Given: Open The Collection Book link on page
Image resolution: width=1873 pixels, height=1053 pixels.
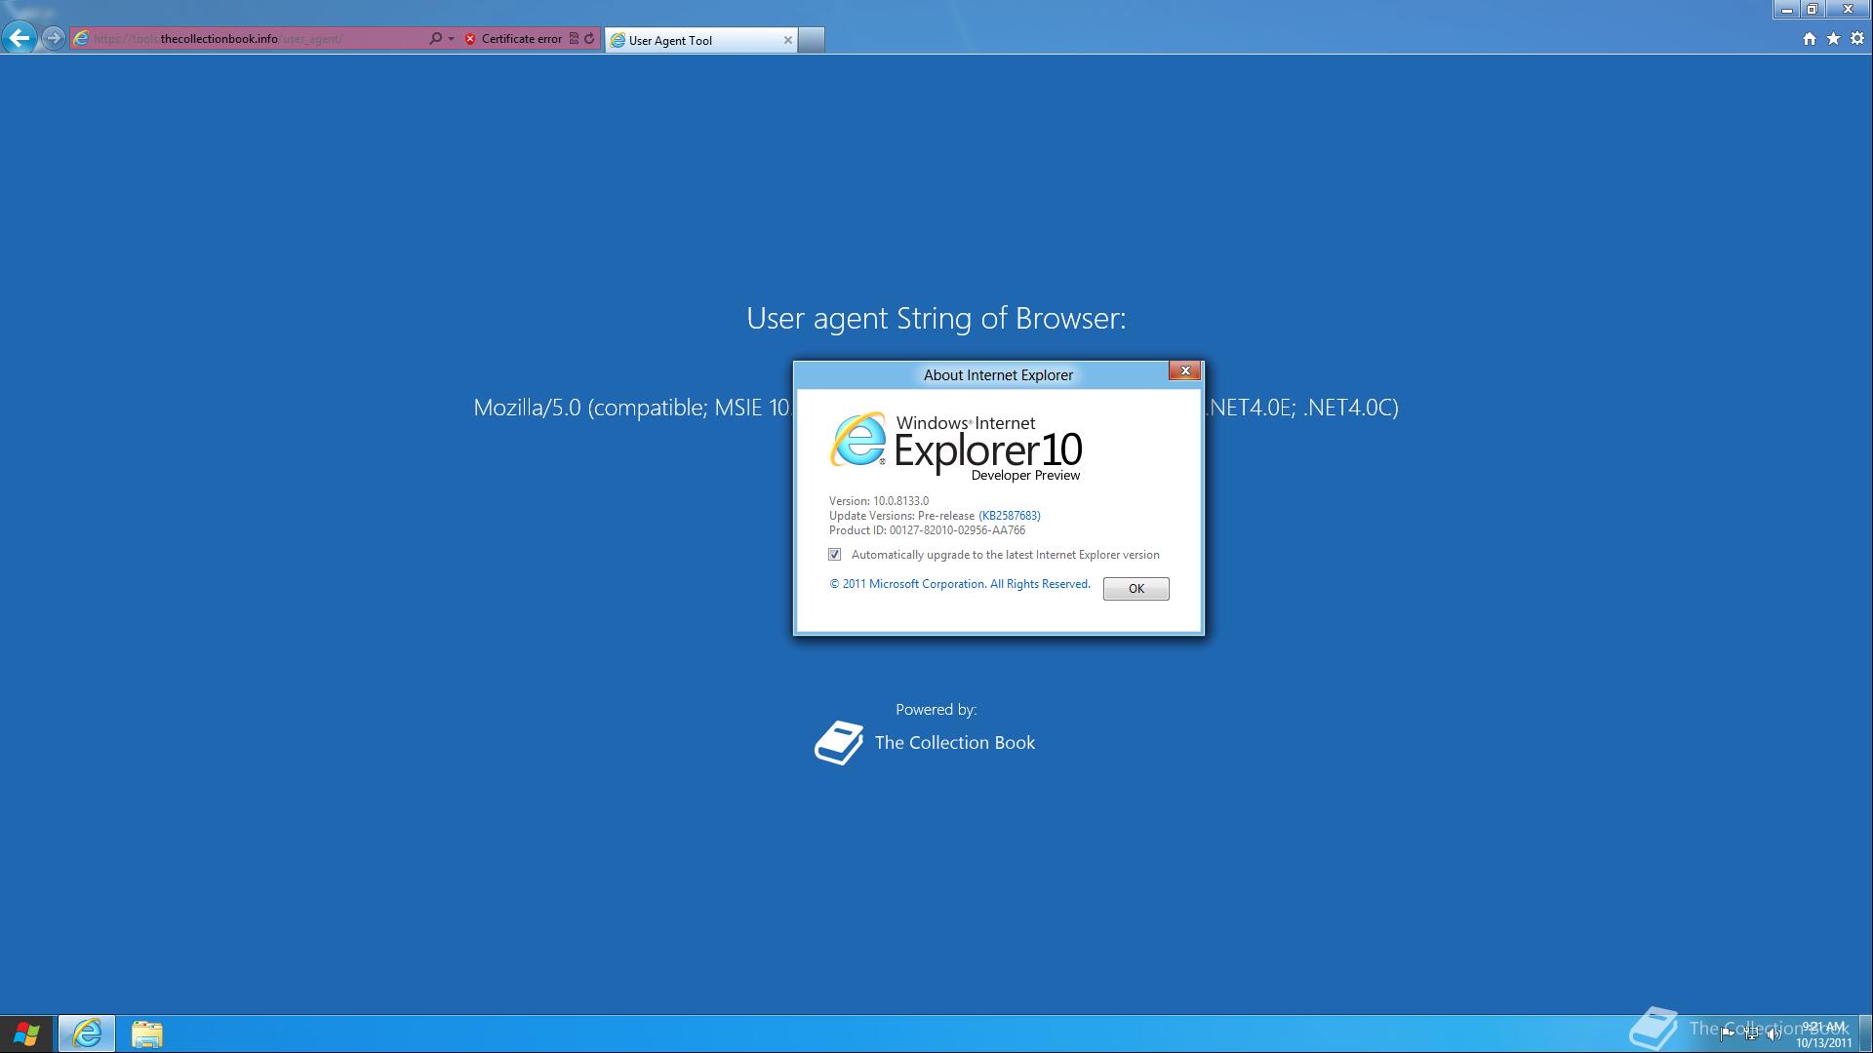Looking at the screenshot, I should pyautogui.click(x=955, y=743).
